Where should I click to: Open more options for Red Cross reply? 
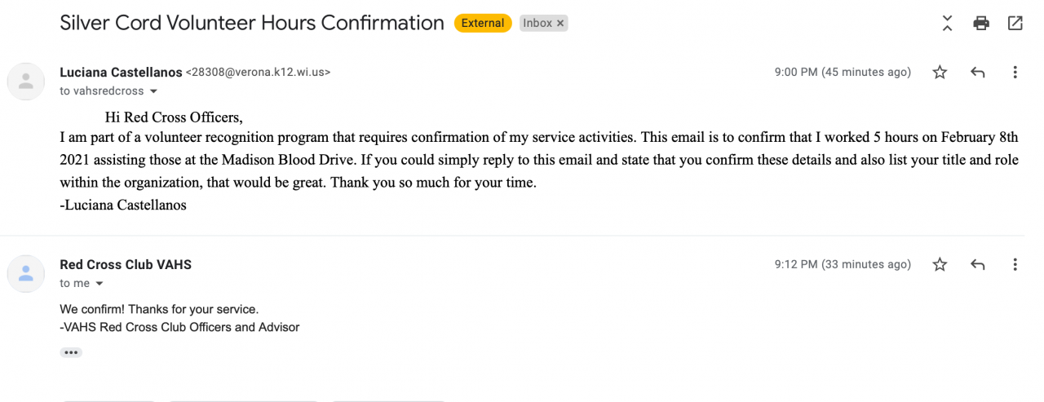1015,265
